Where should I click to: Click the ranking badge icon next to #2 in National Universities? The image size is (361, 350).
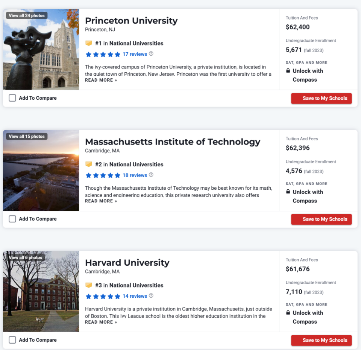click(x=89, y=164)
